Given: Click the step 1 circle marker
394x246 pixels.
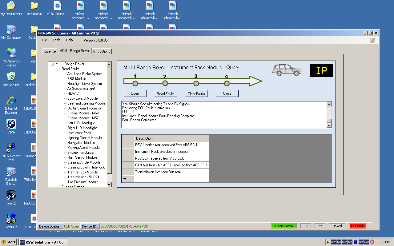Looking at the screenshot, I should [x=135, y=83].
